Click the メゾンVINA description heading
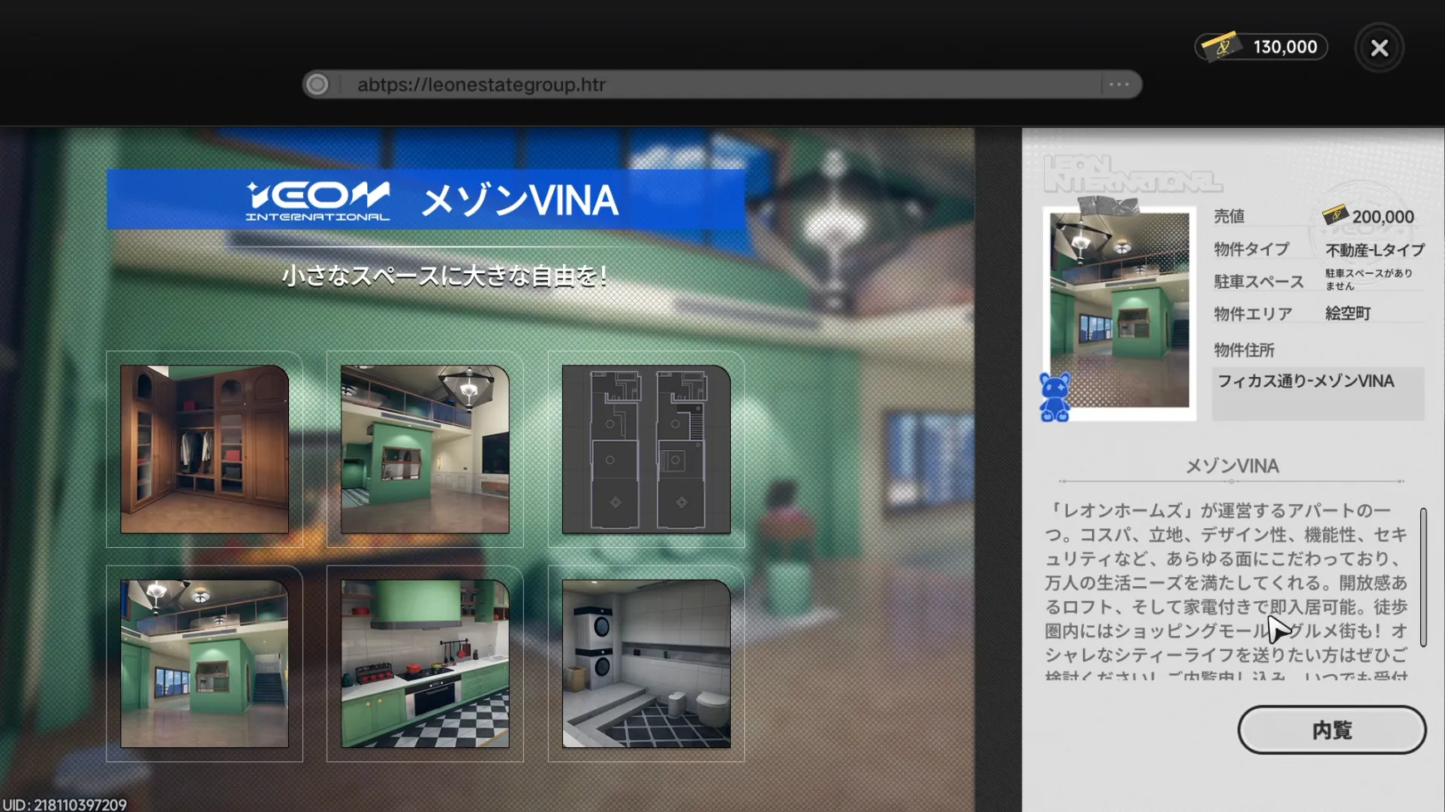Screen dimensions: 1445x812 (x=1232, y=467)
